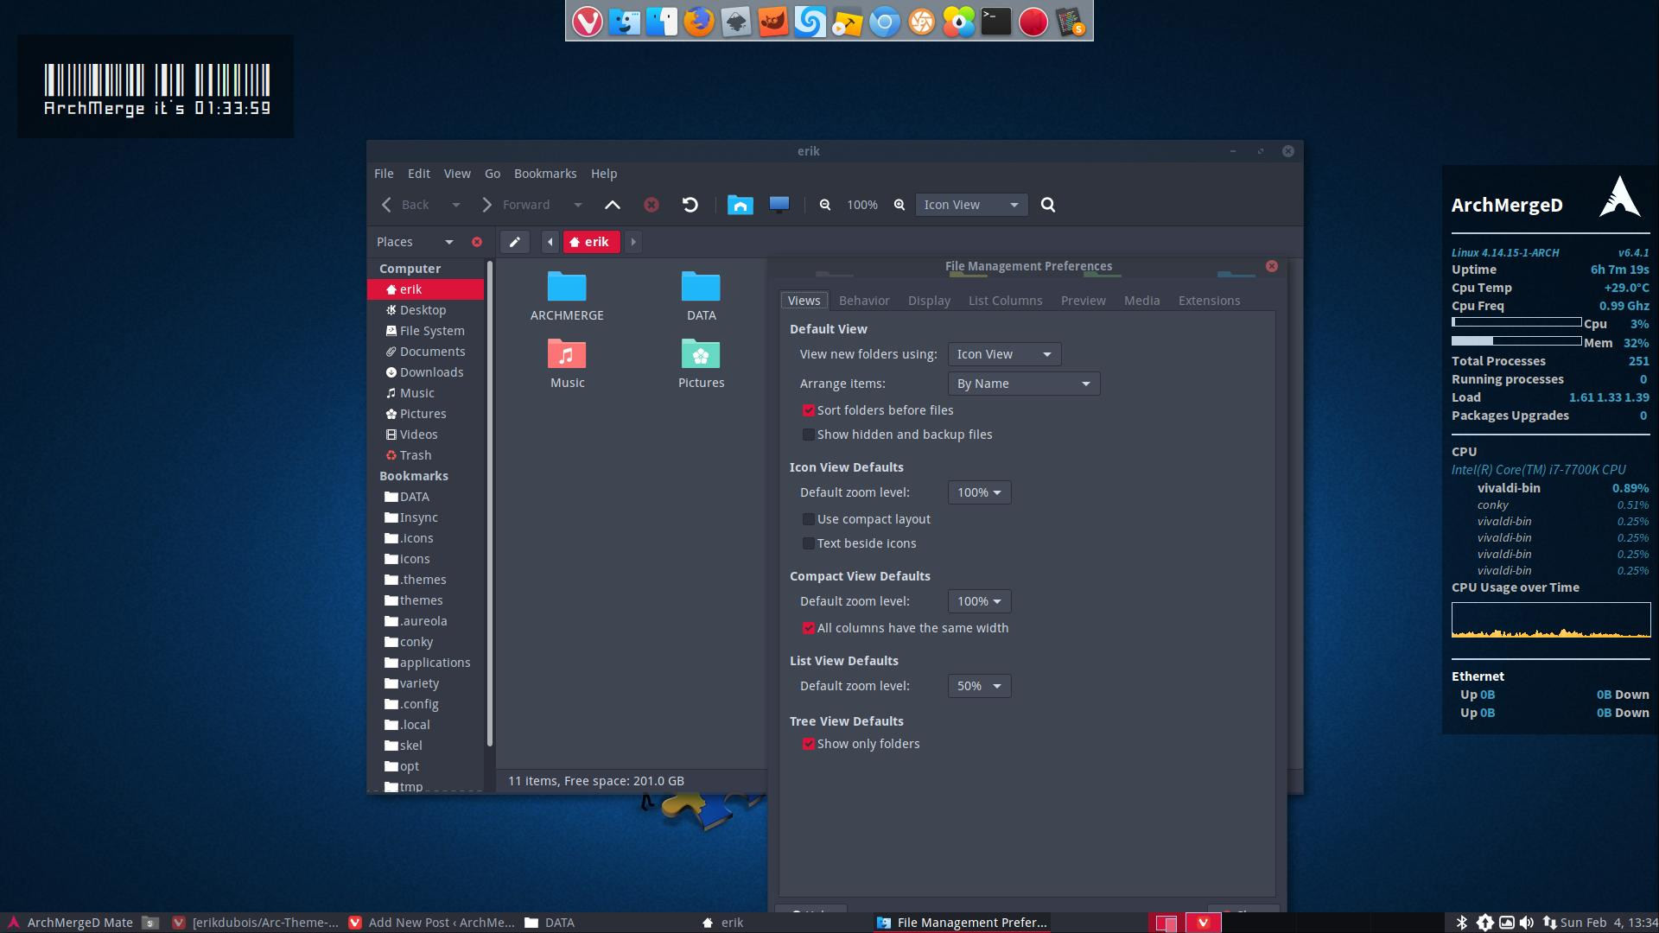Switch to the Display tab
Image resolution: width=1659 pixels, height=933 pixels.
pos(929,301)
